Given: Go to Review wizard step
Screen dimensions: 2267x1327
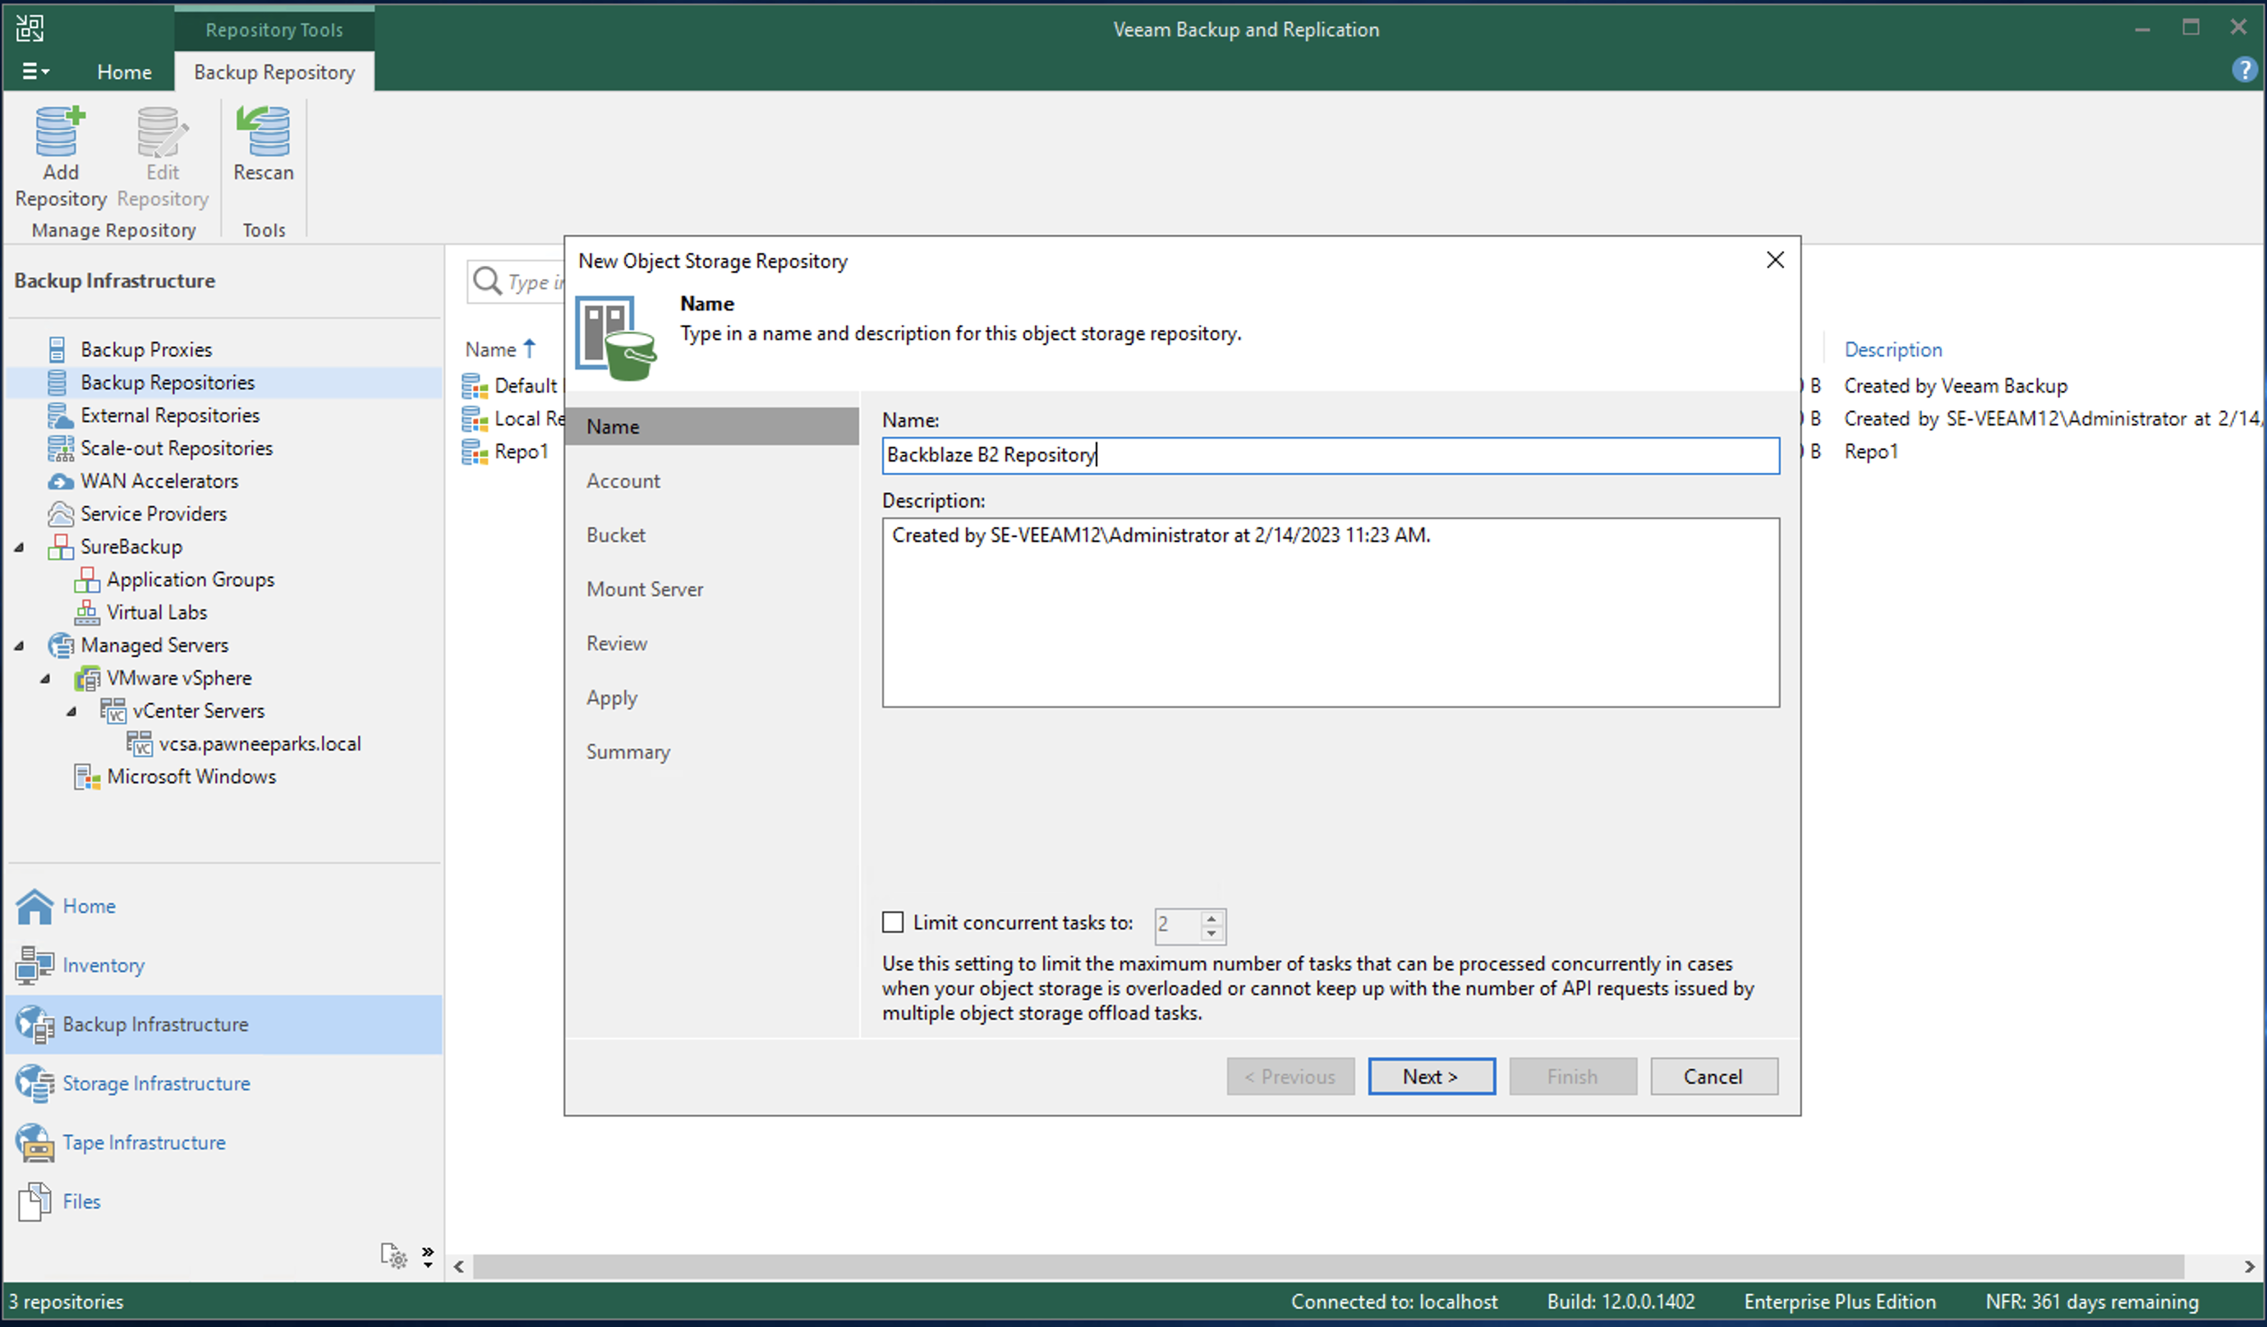Looking at the screenshot, I should [x=617, y=644].
